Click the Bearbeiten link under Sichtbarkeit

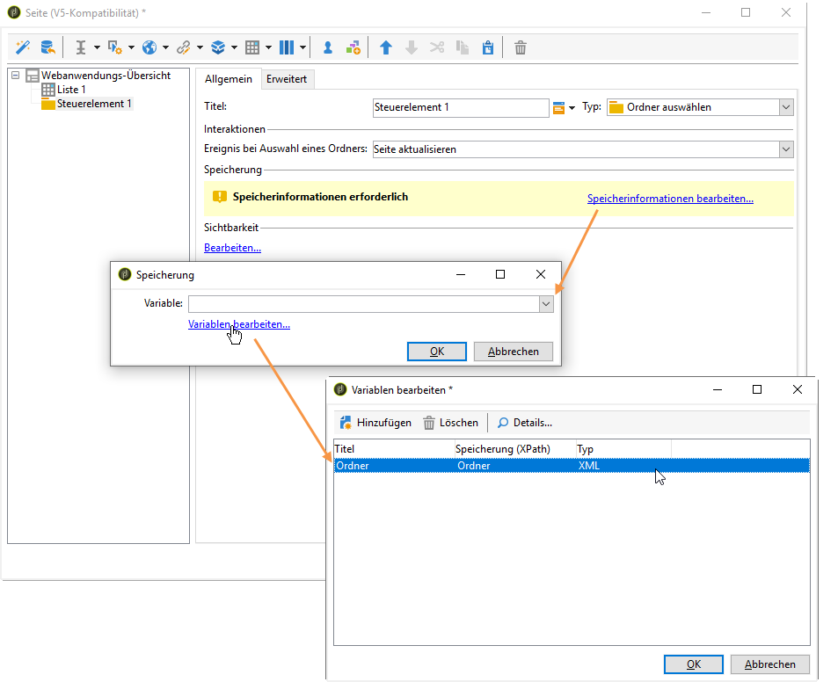point(232,248)
